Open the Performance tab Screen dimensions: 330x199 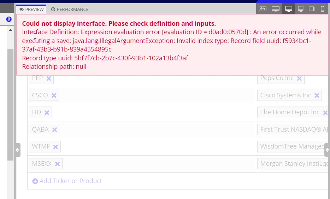coord(70,10)
